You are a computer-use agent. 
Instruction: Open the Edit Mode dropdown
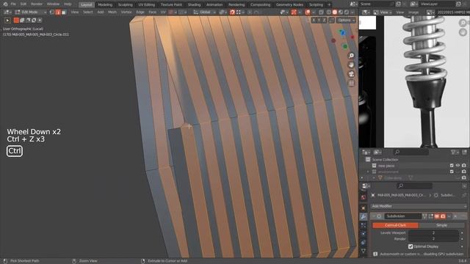30,12
